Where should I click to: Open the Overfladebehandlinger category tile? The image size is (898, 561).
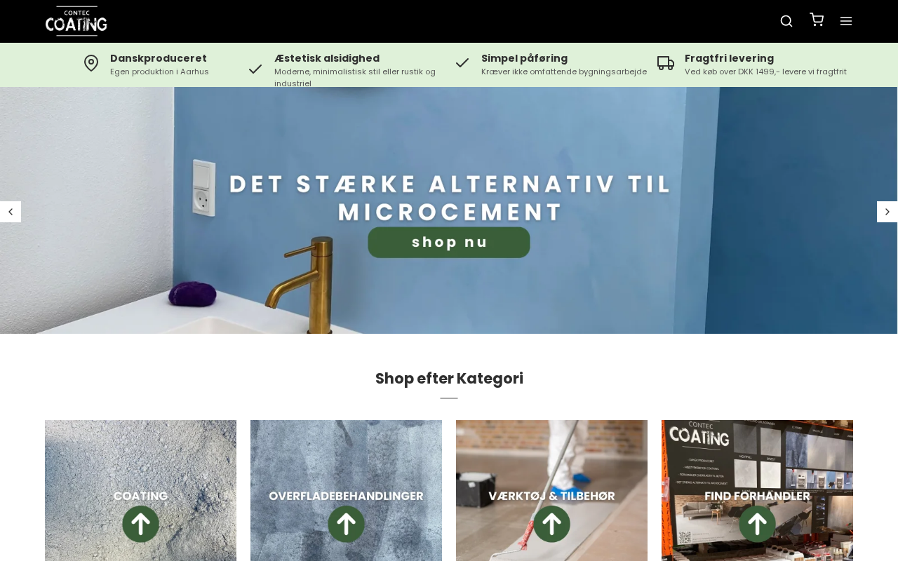[x=347, y=491]
